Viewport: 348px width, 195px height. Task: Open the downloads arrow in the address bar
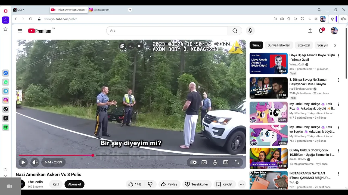click(x=309, y=19)
